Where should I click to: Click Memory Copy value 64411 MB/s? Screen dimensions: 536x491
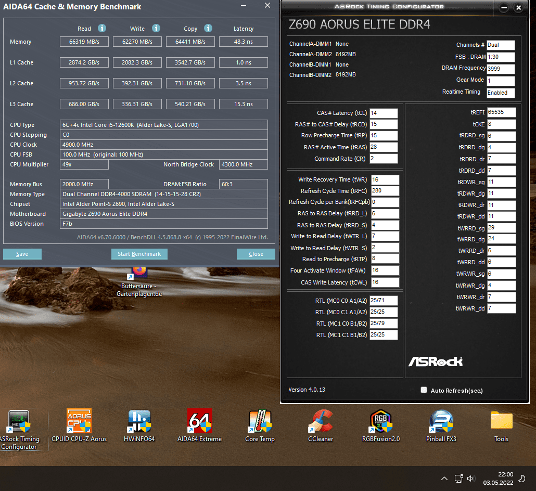190,42
